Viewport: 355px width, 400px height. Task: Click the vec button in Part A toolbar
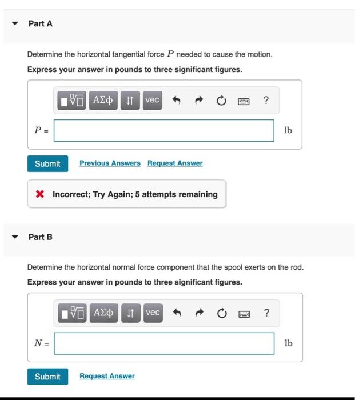click(x=153, y=101)
